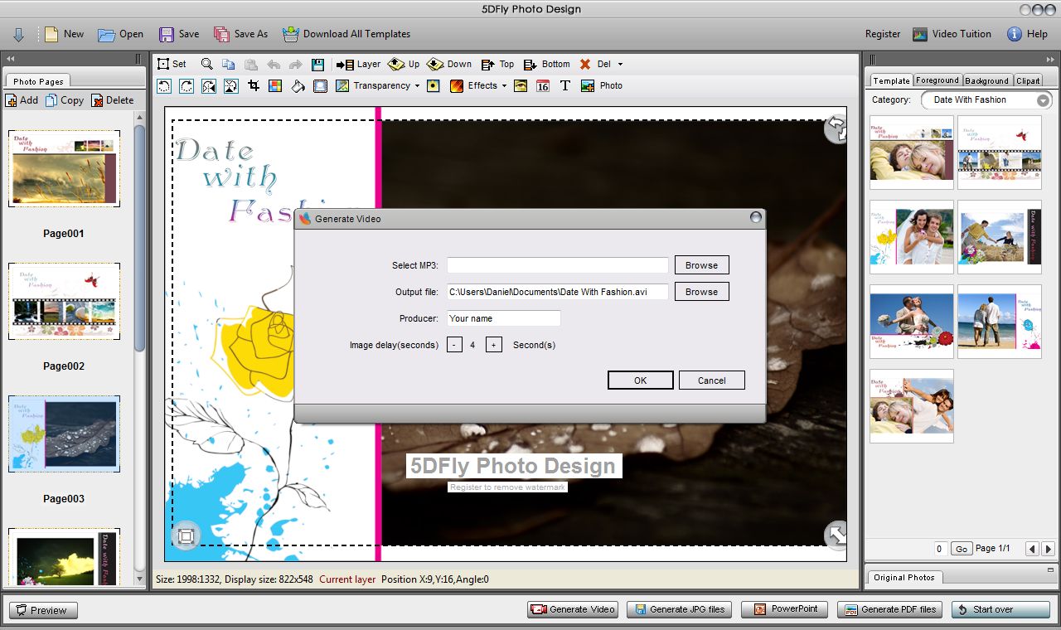Click the Producer name field
This screenshot has width=1061, height=630.
(x=504, y=318)
